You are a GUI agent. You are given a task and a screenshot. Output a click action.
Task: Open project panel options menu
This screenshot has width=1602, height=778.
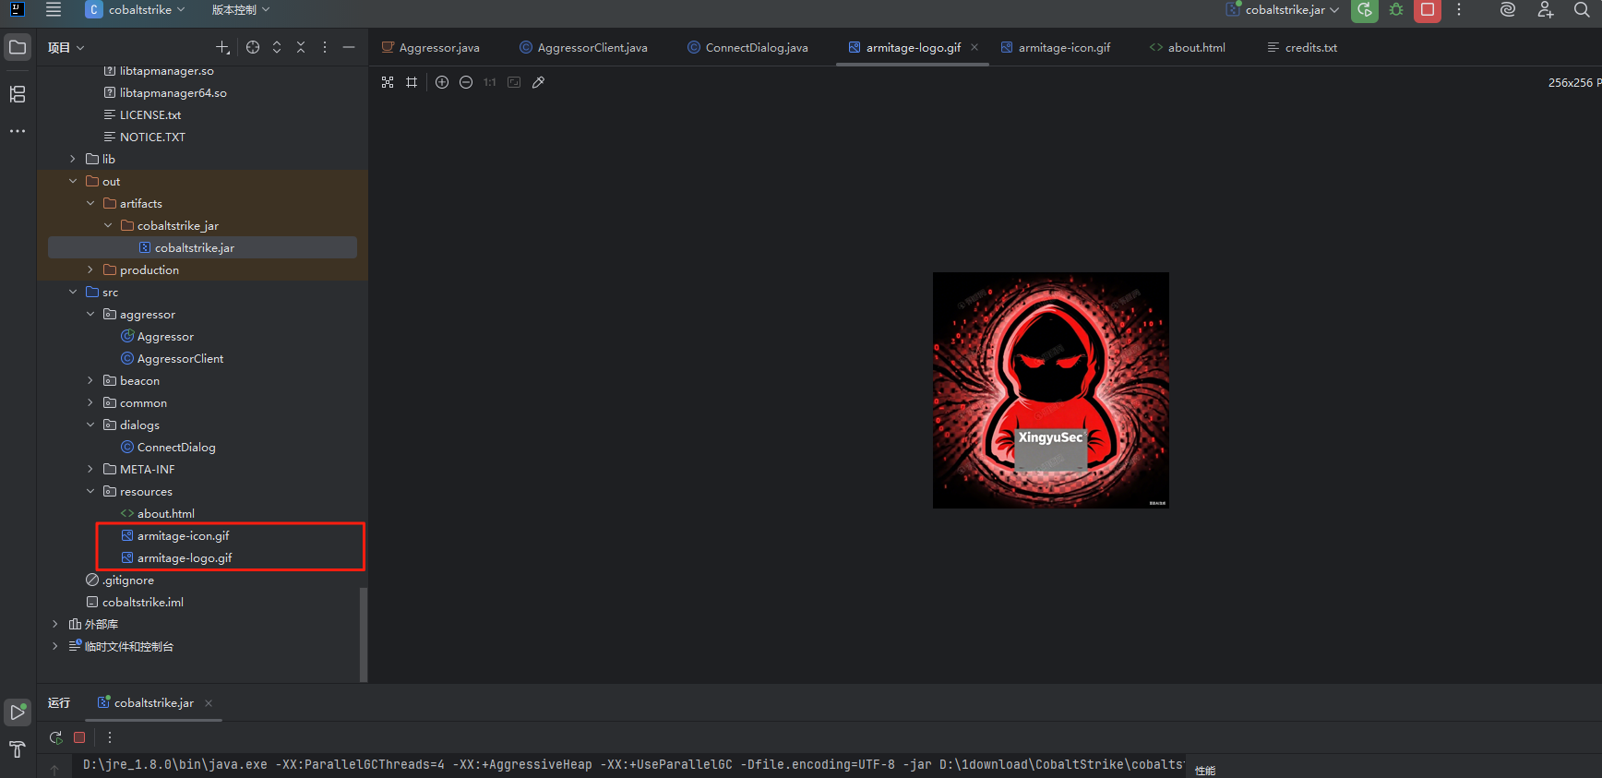(x=325, y=47)
